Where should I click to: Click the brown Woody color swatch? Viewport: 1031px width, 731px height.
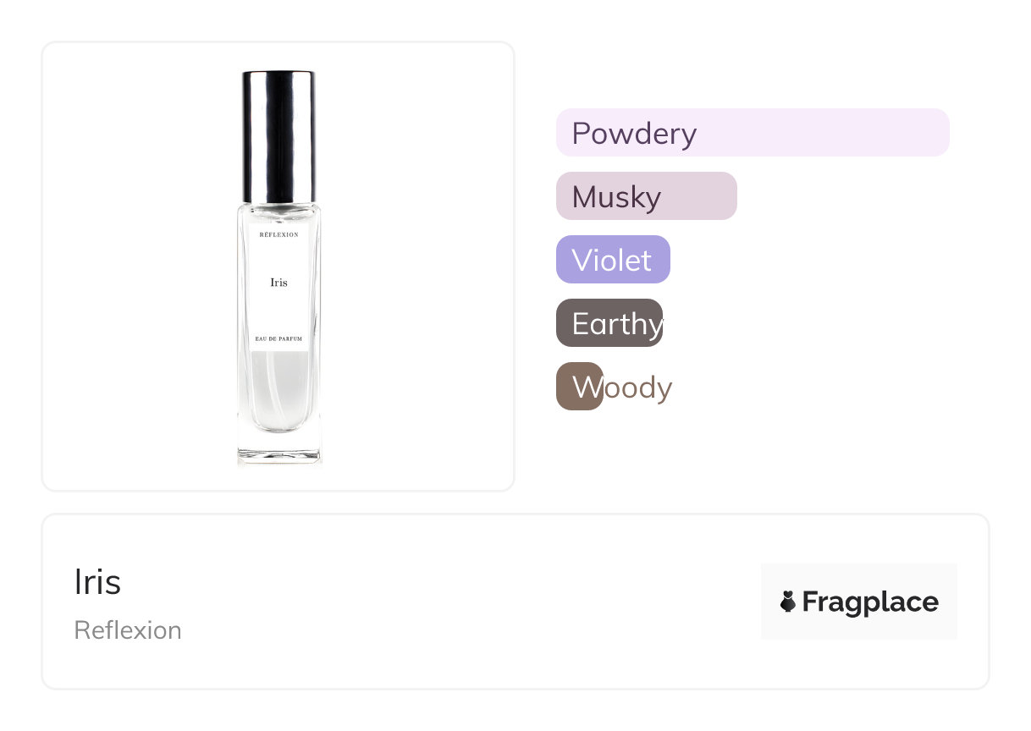coord(579,387)
